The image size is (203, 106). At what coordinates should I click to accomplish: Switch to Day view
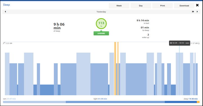point(141,6)
